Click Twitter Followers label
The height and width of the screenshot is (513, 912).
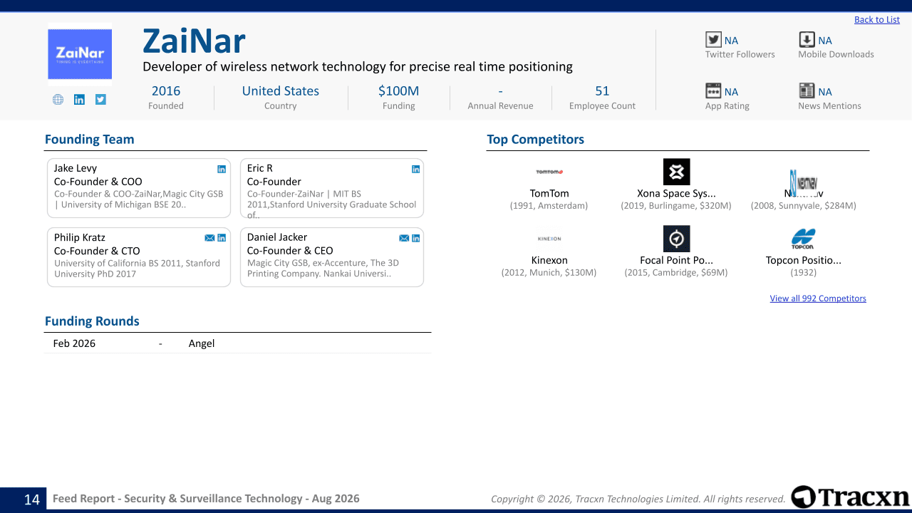[x=740, y=54]
